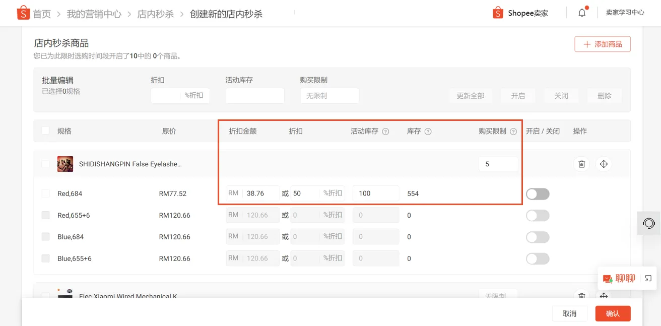Click the purchase limit input showing 5
Screen dimensions: 661x326
pyautogui.click(x=498, y=164)
